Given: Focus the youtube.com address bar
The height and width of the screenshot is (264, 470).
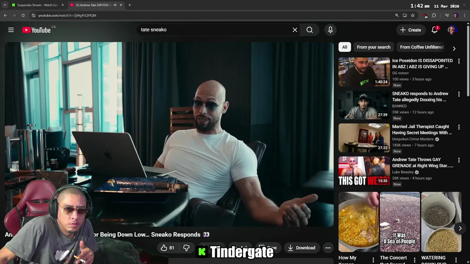Looking at the screenshot, I should tap(211, 15).
